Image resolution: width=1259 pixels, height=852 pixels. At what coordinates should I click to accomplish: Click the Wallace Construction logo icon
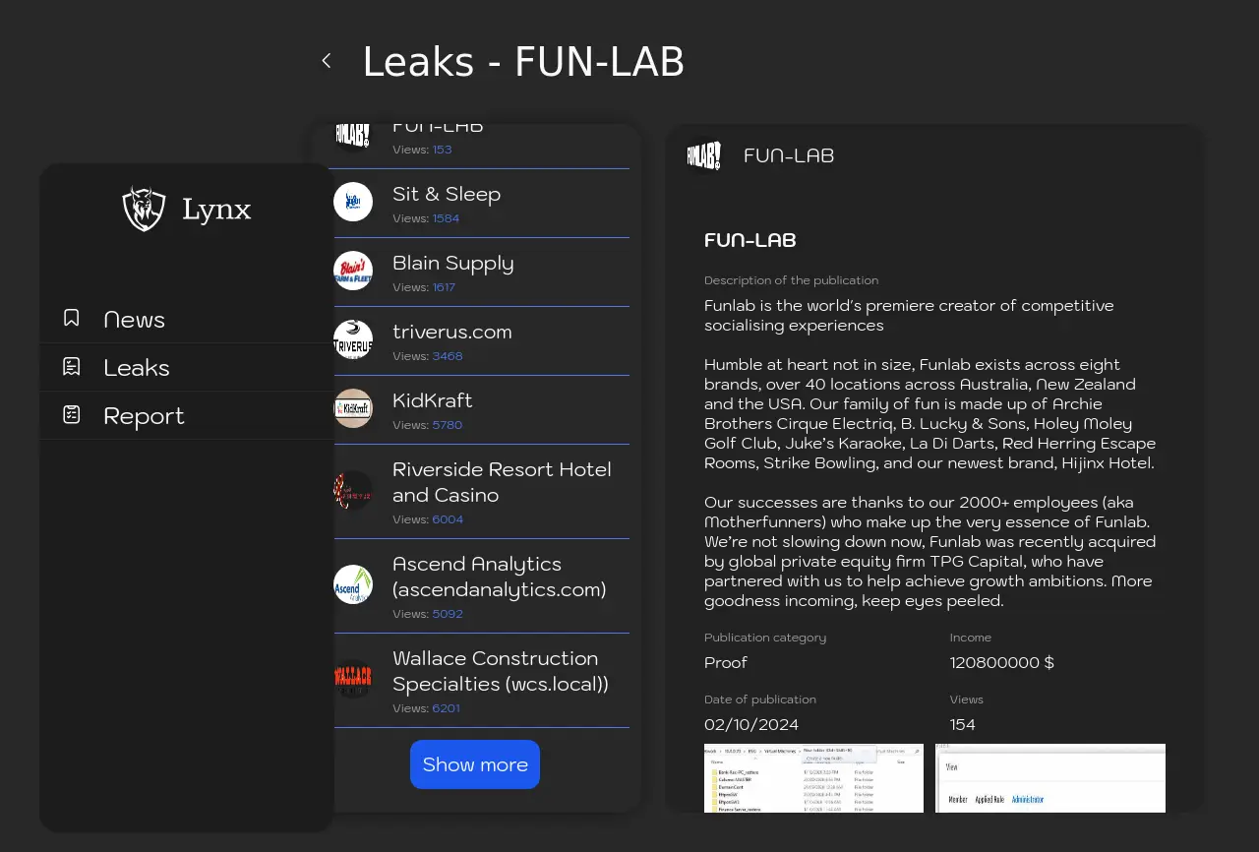[x=353, y=679]
